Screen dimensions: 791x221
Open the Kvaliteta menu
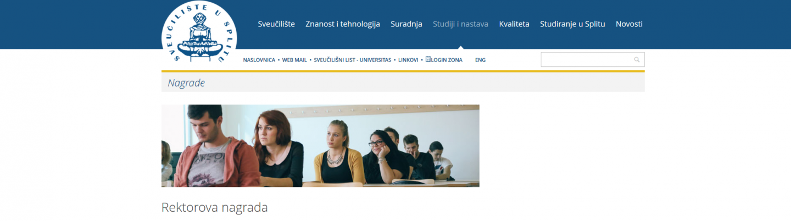click(x=514, y=24)
